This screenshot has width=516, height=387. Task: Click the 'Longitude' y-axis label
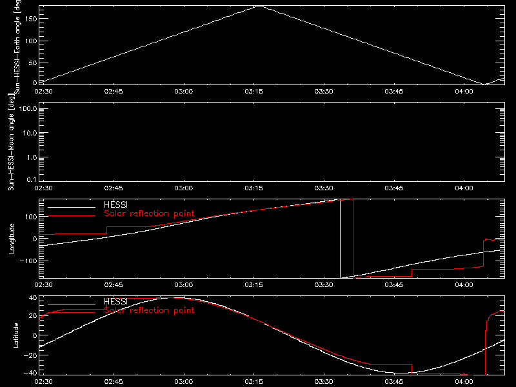pyautogui.click(x=12, y=239)
